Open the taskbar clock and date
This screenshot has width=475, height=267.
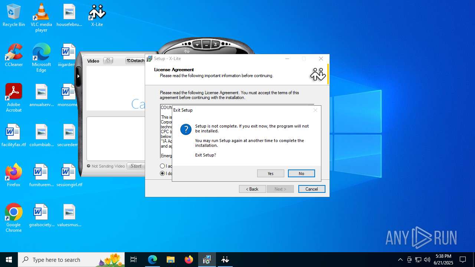click(x=443, y=260)
